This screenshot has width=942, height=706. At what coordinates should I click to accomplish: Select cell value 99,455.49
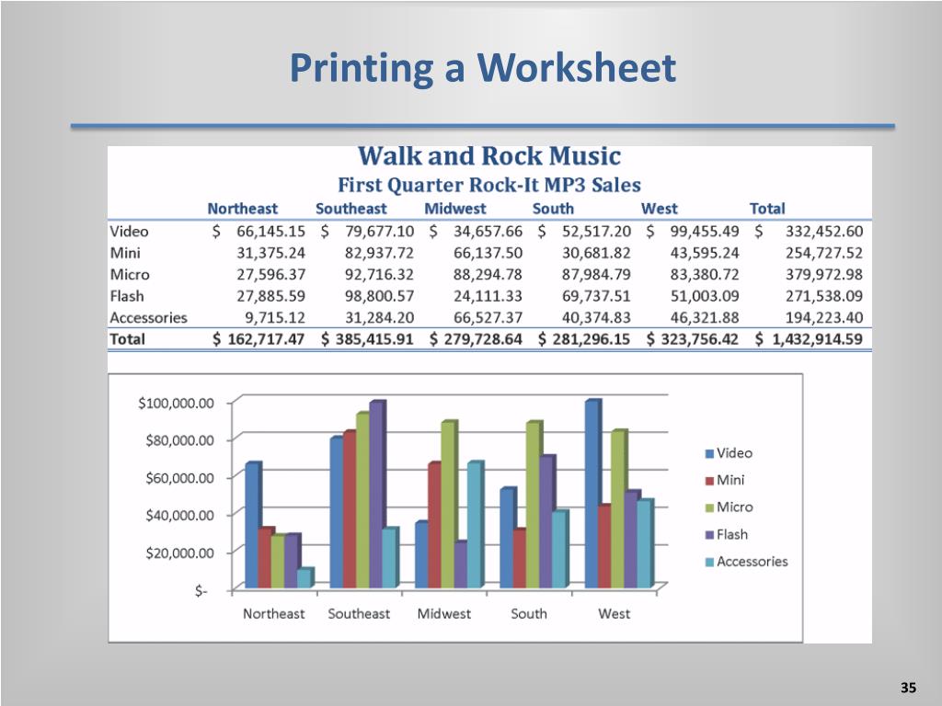pos(705,231)
